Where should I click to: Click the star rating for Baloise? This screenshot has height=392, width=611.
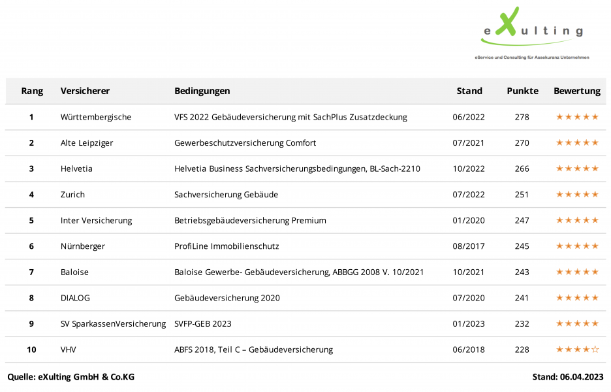click(577, 272)
